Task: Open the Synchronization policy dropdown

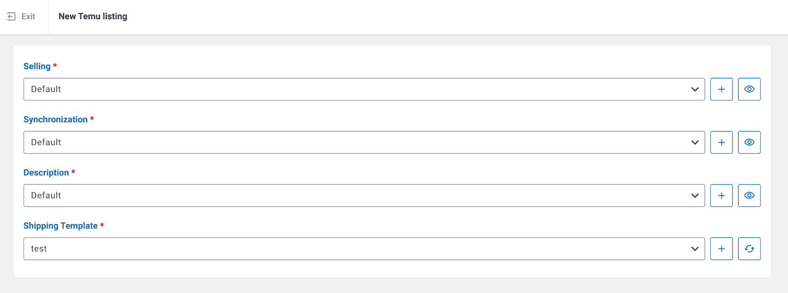Action: pos(363,142)
